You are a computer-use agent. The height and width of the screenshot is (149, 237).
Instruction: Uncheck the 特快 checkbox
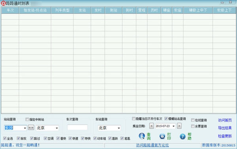tap(83, 138)
